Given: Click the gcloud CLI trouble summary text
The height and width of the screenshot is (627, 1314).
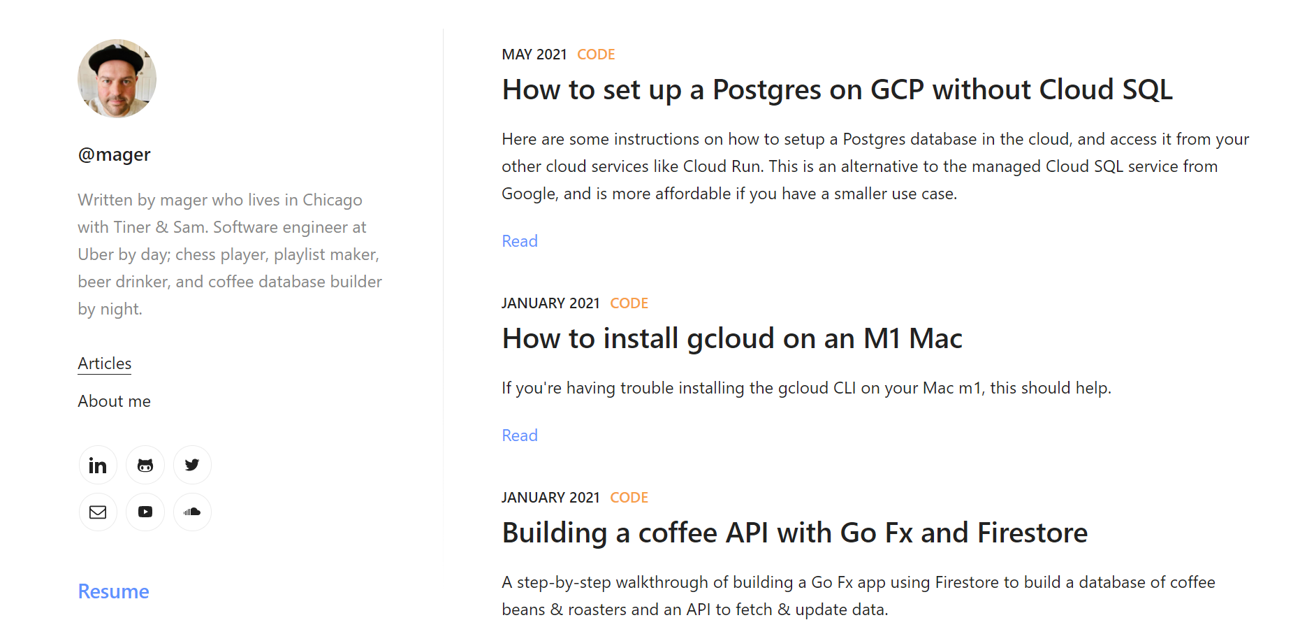Looking at the screenshot, I should [x=806, y=388].
